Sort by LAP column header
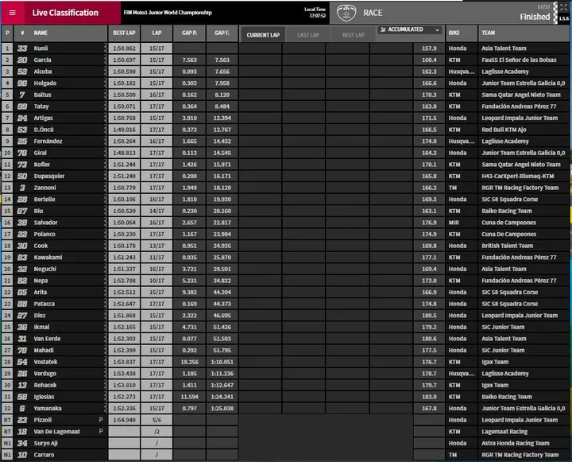 [157, 33]
